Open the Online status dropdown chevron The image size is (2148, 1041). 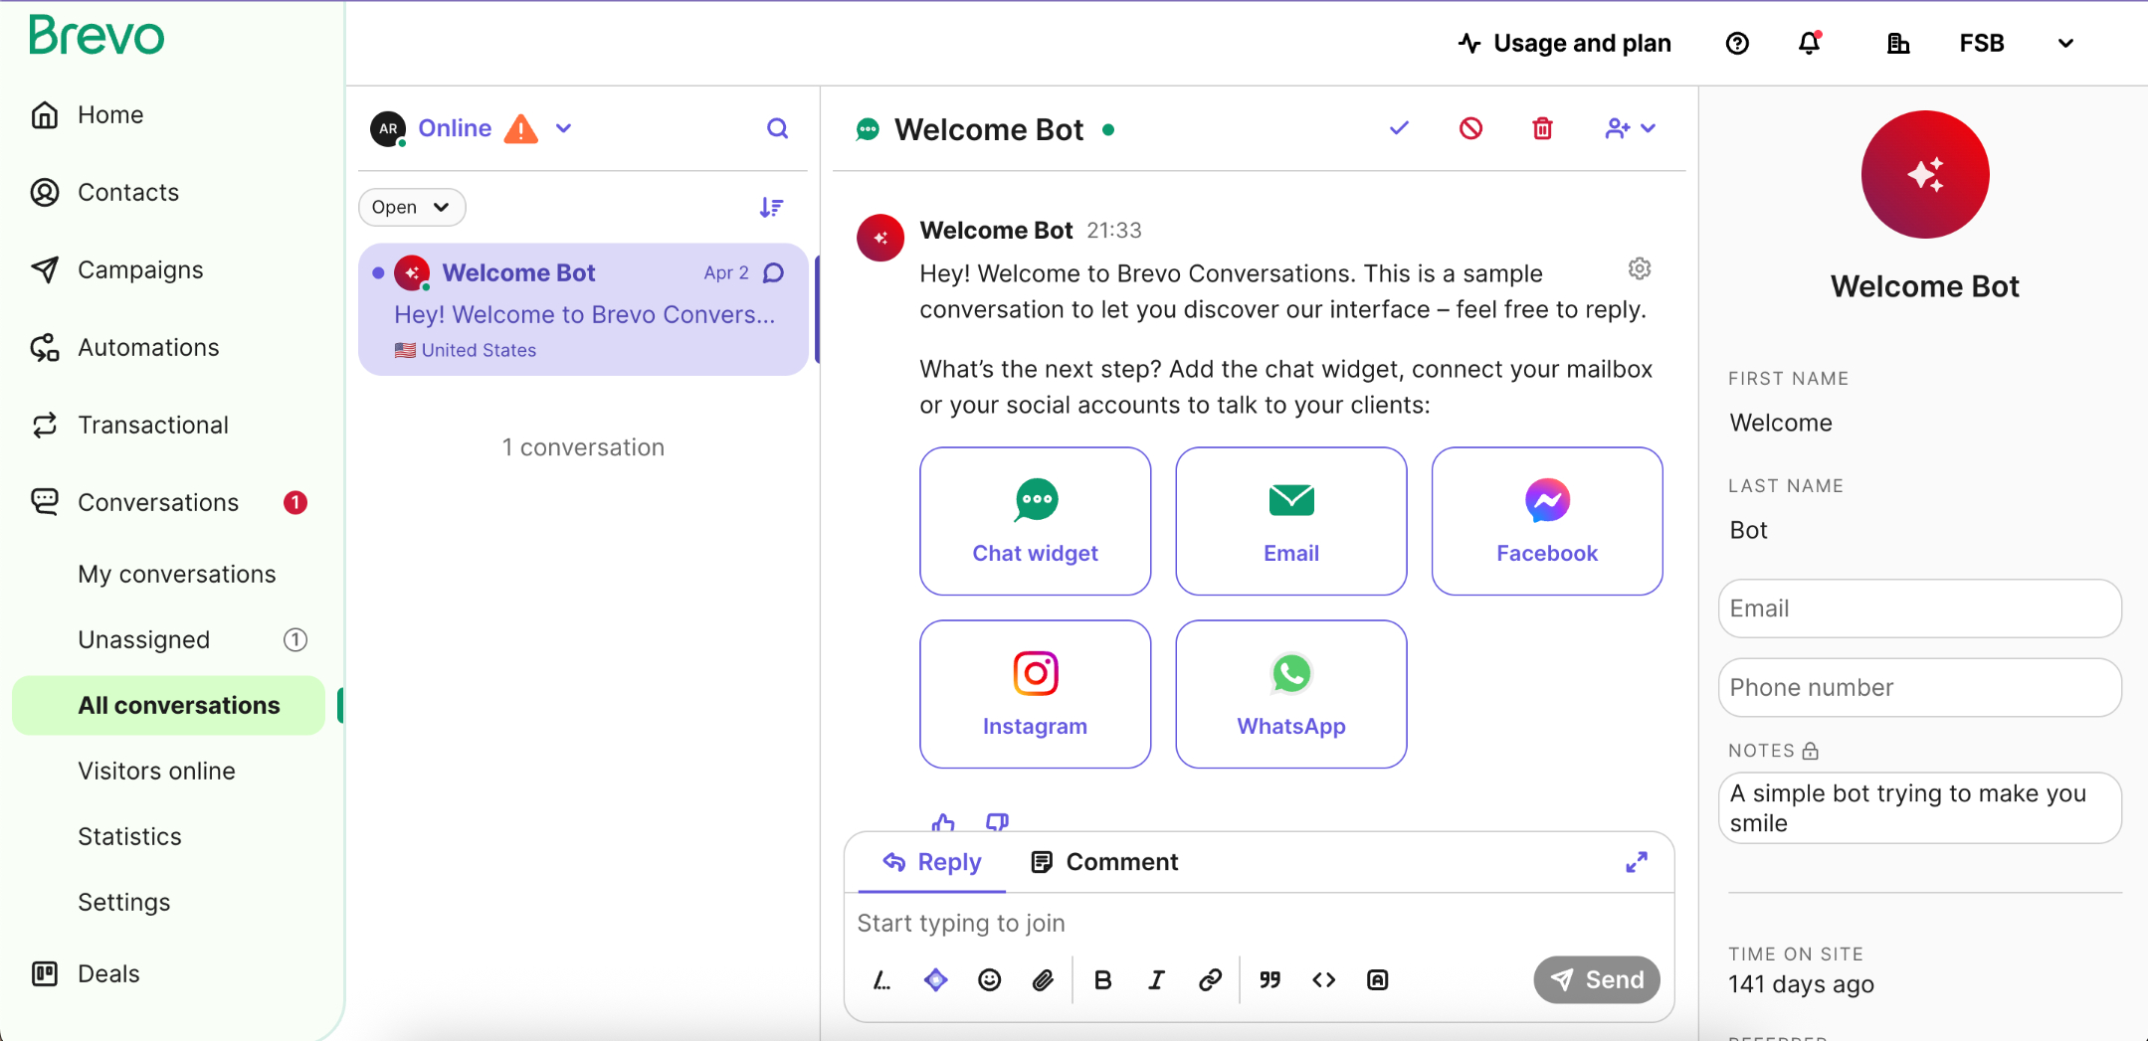coord(563,128)
